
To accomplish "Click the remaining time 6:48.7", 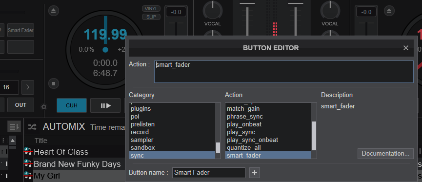I will 105,73.
